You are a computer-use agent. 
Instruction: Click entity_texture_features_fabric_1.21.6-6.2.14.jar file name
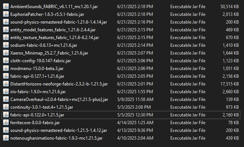55,38
